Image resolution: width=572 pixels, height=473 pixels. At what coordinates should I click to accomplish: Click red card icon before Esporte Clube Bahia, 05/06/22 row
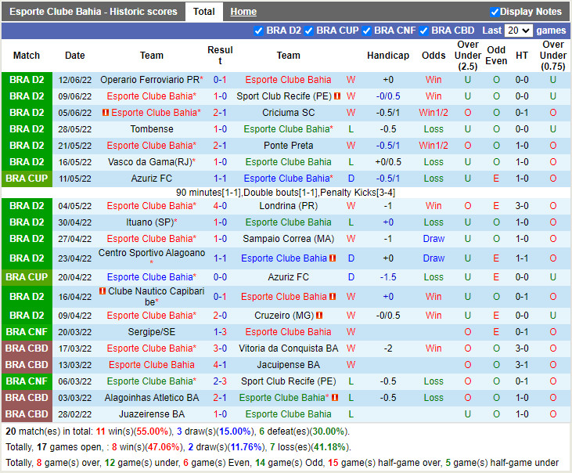(x=106, y=113)
